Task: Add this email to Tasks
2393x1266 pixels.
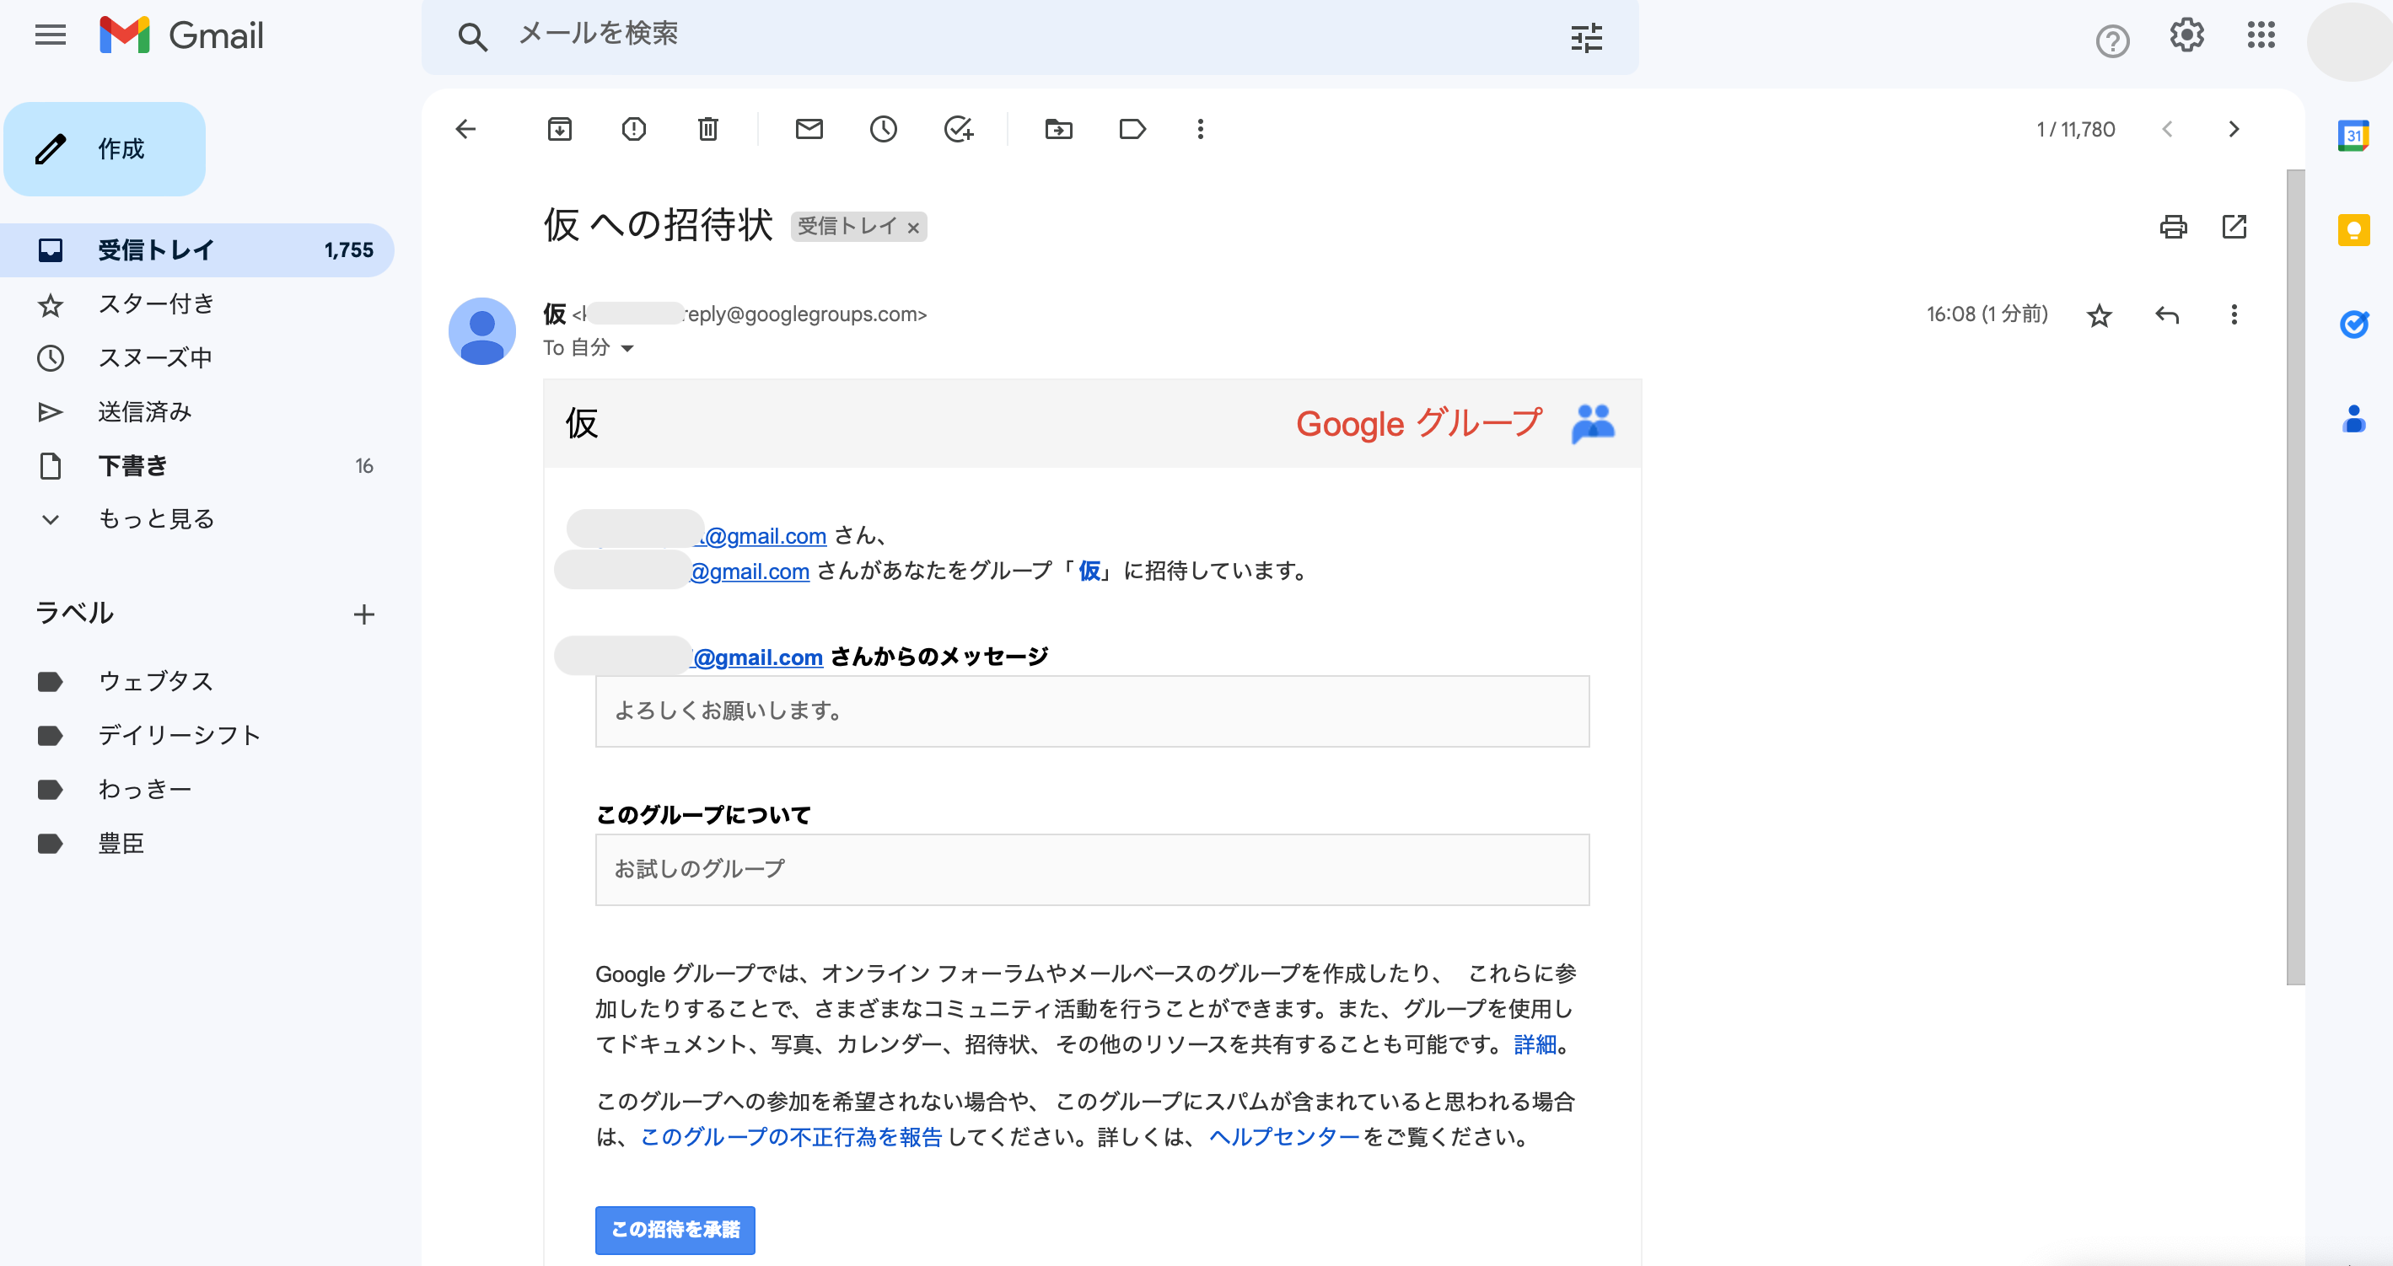Action: point(960,129)
